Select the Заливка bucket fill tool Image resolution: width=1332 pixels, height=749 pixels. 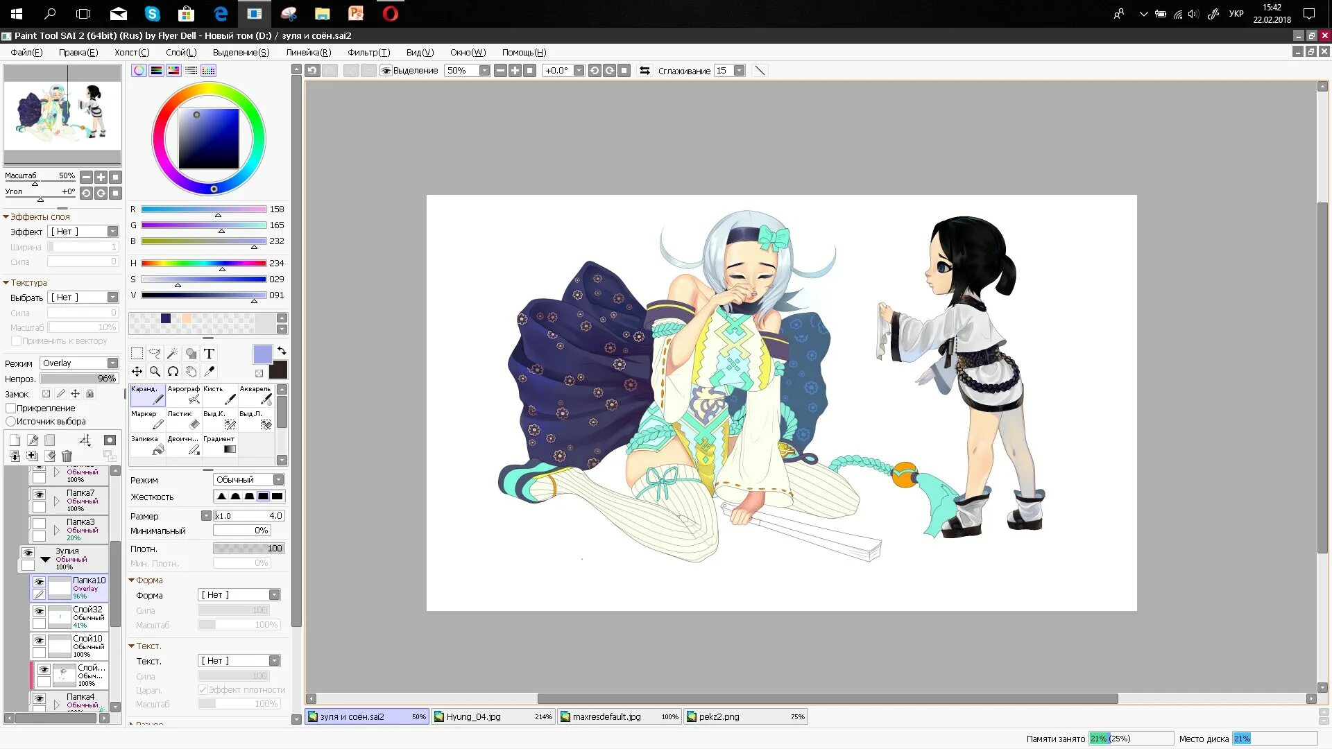click(x=147, y=445)
